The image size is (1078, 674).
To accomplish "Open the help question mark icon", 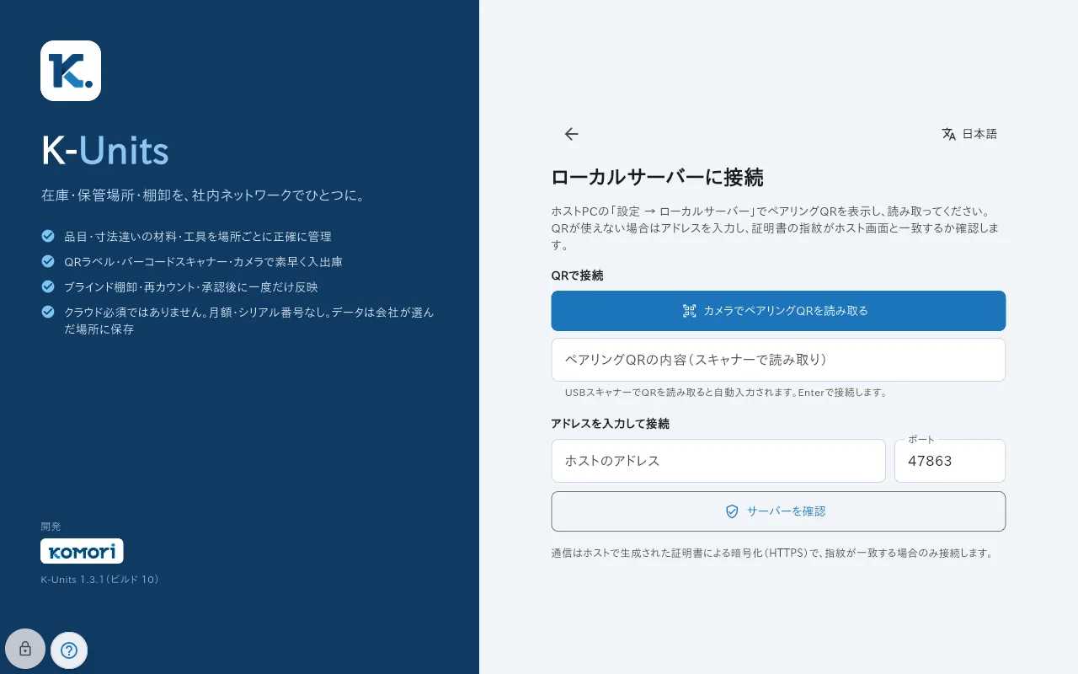I will [x=69, y=650].
